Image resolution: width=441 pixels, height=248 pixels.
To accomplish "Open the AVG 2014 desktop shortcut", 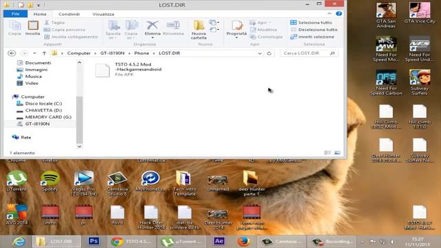I will point(17,214).
